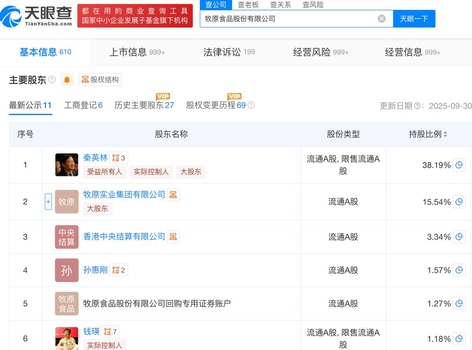Click the 中央结算 avatar
472x350 pixels.
66,237
